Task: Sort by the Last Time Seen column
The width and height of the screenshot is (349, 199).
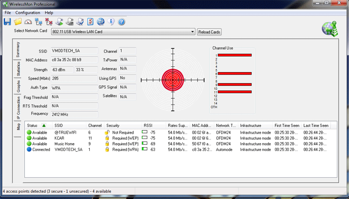Action: click(316, 125)
